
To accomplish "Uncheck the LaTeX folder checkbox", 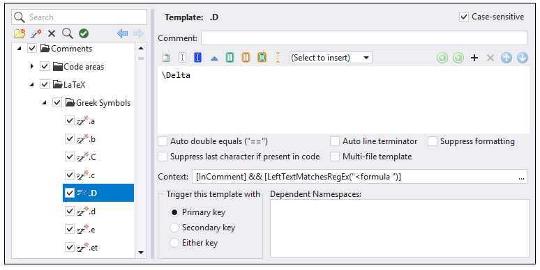I will (x=45, y=84).
